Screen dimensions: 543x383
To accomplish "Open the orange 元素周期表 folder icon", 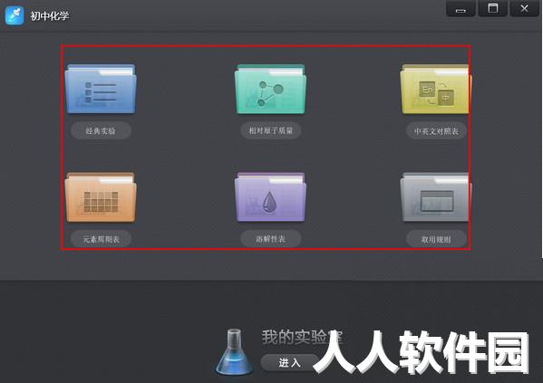I will pyautogui.click(x=101, y=197).
